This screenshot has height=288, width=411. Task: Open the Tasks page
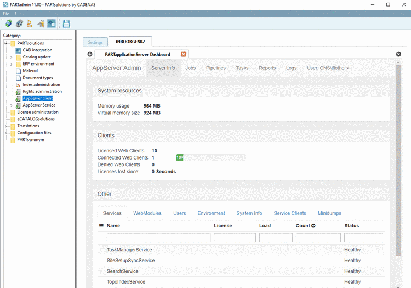click(x=242, y=68)
